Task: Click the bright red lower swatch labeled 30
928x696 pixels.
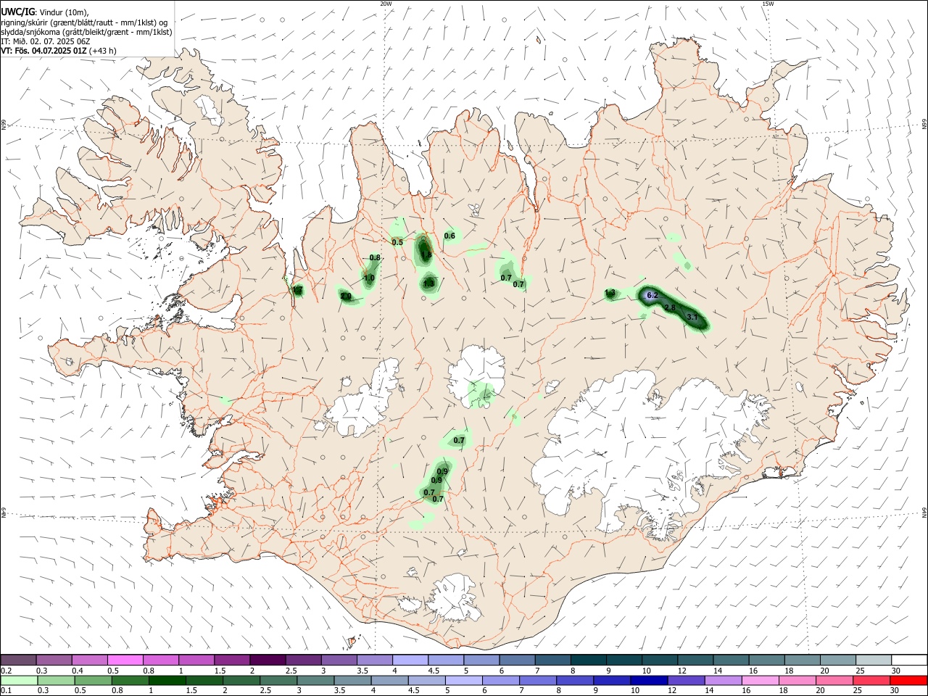Action: pos(907,680)
